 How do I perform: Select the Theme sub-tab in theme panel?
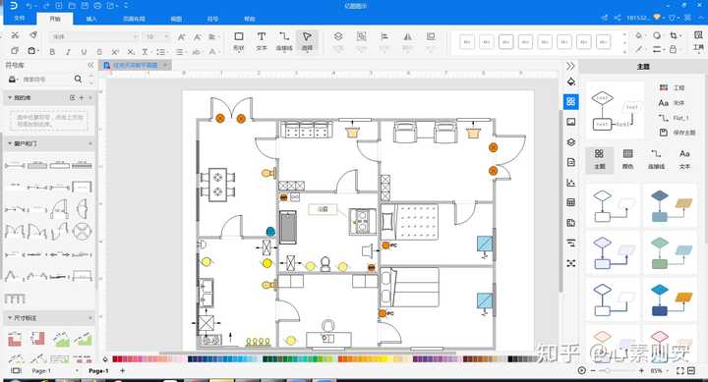599,159
